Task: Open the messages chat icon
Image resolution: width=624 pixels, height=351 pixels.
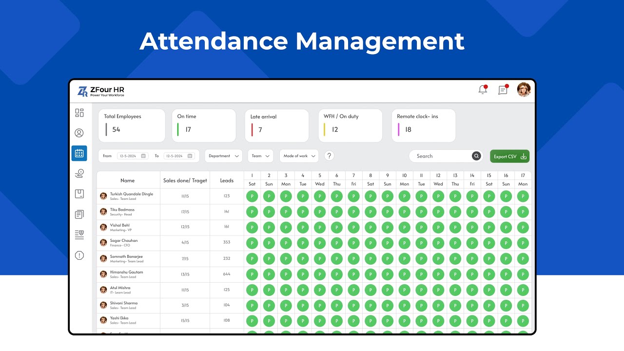Action: click(503, 90)
